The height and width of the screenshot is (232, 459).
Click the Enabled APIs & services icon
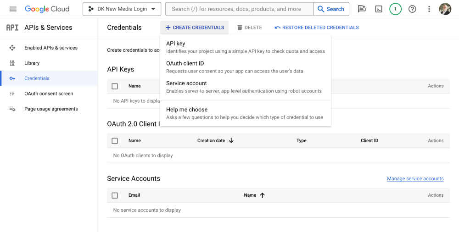pyautogui.click(x=12, y=48)
